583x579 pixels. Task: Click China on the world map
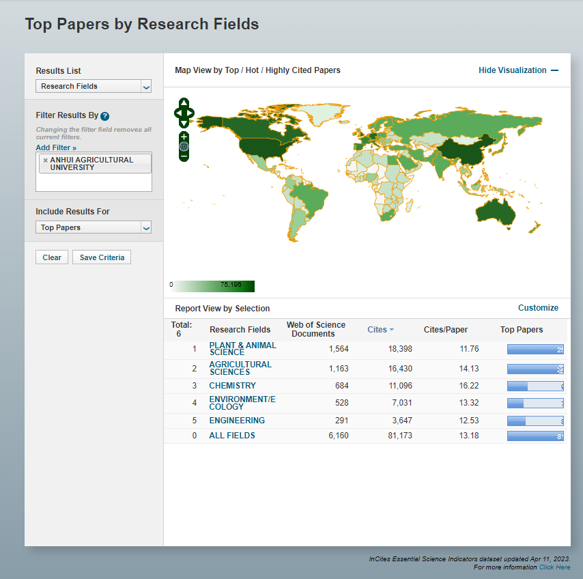[x=461, y=153]
